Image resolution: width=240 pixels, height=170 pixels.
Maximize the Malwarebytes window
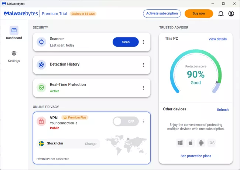point(223,4)
